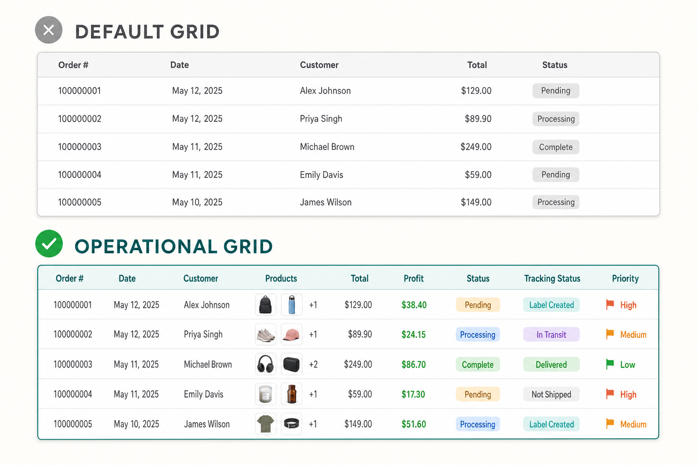Click the $249.00 total in Default Grid
Image resolution: width=698 pixels, height=465 pixels.
(x=476, y=147)
